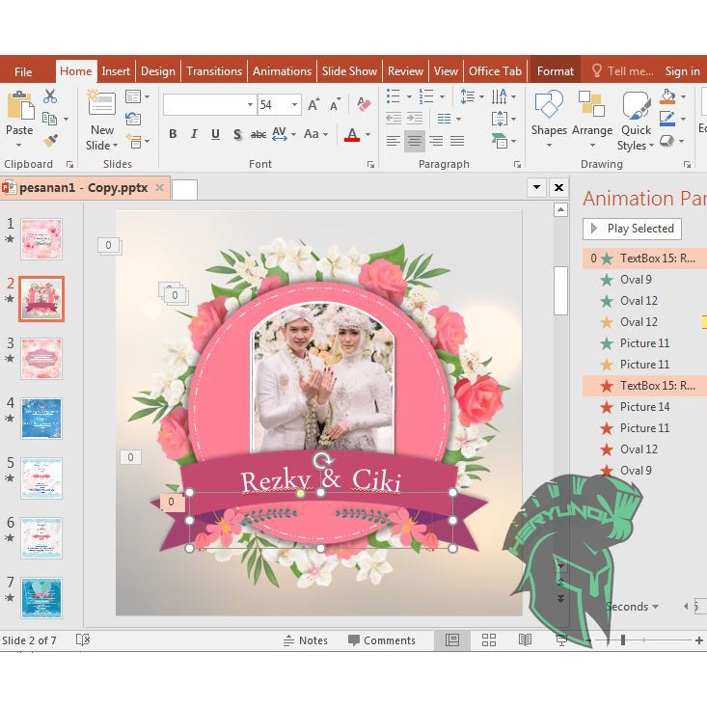Viewport: 707px width, 707px height.
Task: Switch to the Insert tab
Action: 116,71
